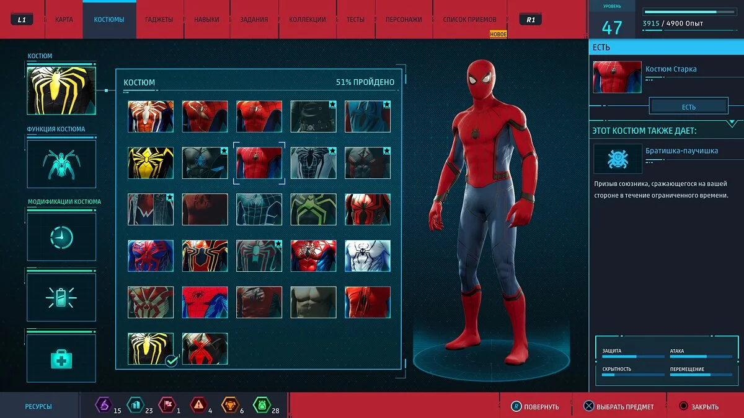Click Выбрать предмет button hint
Screen dimensions: 744x418
click(x=618, y=406)
